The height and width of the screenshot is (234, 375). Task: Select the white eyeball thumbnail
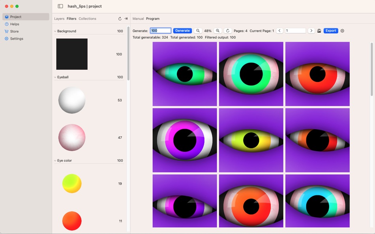(x=72, y=100)
